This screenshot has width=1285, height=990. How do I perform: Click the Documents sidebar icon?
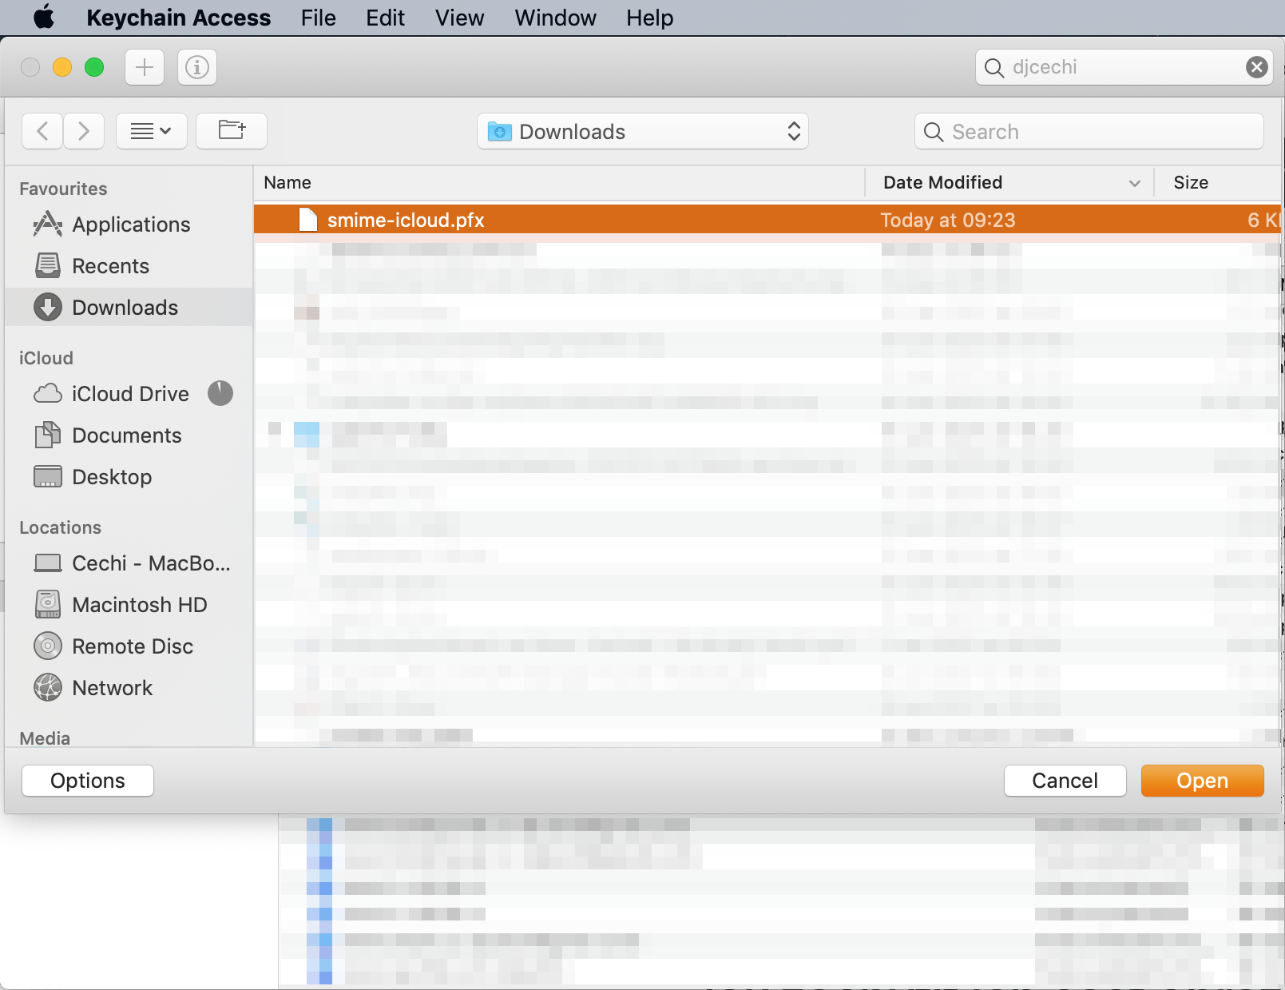coord(48,435)
